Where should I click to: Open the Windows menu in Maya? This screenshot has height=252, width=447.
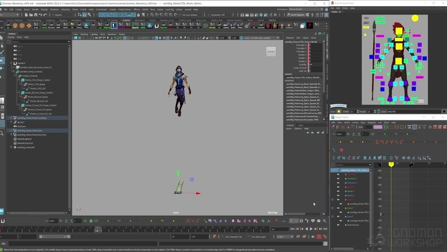click(54, 9)
